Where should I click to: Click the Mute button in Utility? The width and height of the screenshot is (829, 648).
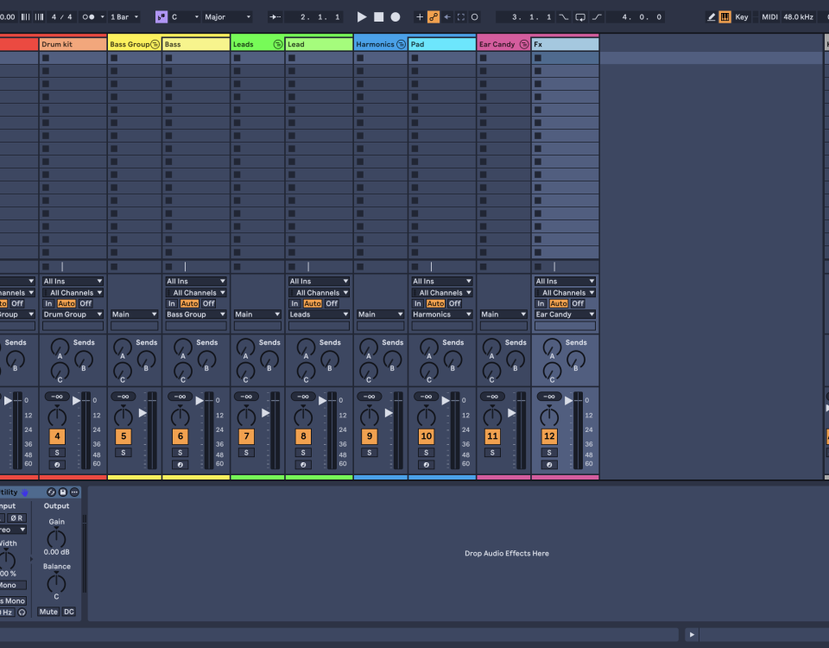point(47,612)
